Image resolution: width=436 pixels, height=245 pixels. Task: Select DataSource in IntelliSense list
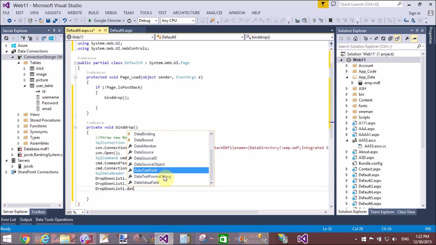tap(168, 152)
